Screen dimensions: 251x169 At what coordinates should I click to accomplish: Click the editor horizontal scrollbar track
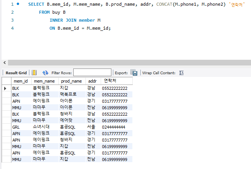click(x=129, y=63)
